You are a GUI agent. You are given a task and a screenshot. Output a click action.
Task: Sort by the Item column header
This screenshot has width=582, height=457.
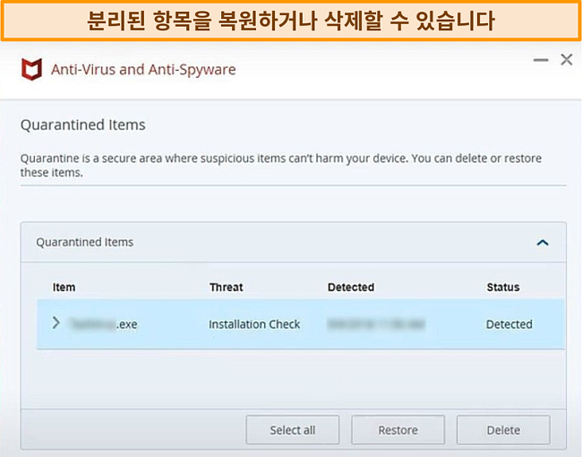(64, 287)
